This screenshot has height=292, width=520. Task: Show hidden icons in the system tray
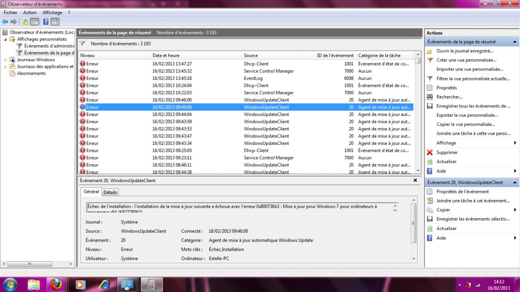(460, 285)
